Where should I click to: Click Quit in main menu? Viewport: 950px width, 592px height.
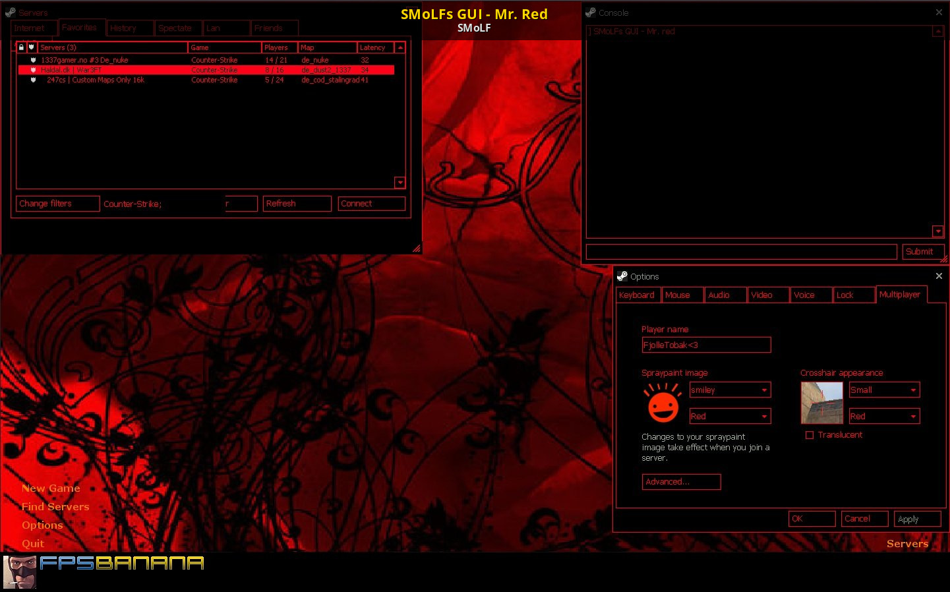(x=33, y=544)
